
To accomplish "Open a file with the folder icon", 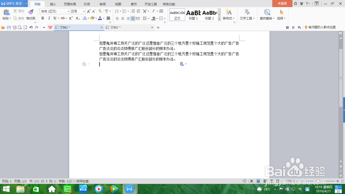I will pos(3,28).
